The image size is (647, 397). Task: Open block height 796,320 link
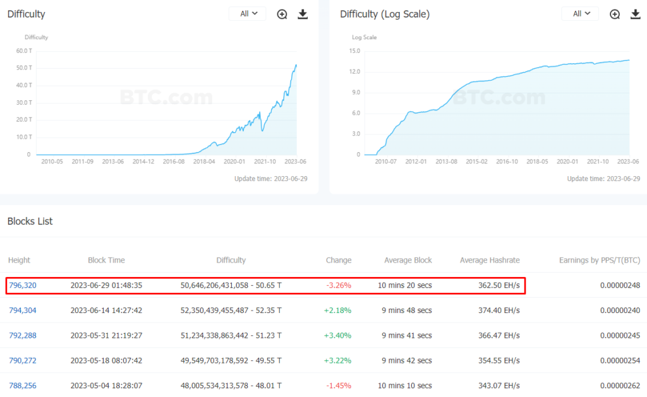pos(23,285)
